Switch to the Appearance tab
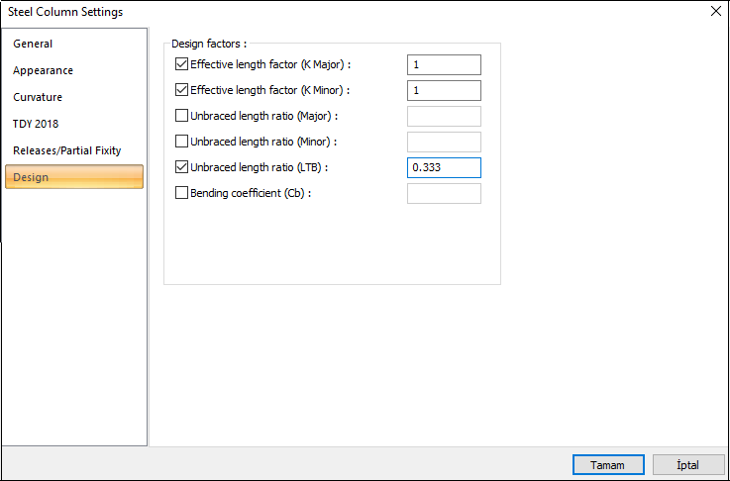The width and height of the screenshot is (730, 481). [44, 71]
